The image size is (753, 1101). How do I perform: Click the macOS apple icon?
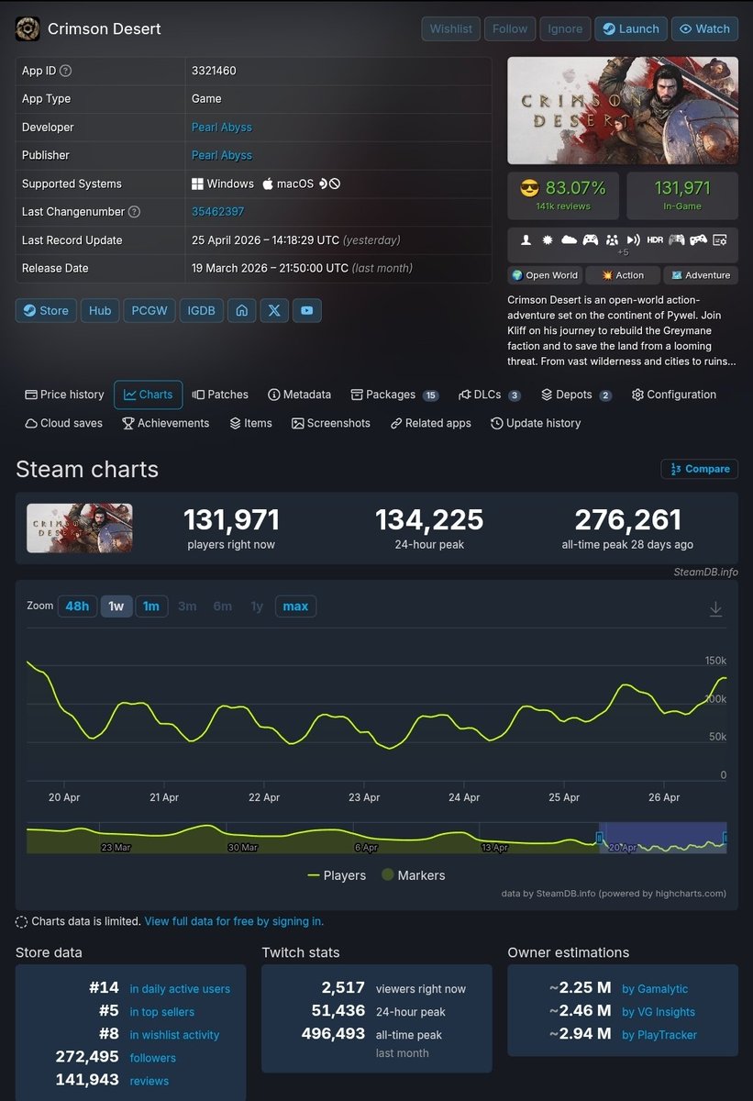268,183
